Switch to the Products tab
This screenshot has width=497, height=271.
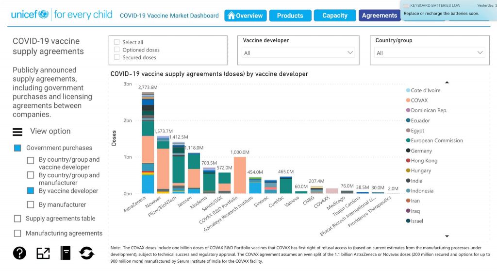click(x=290, y=15)
